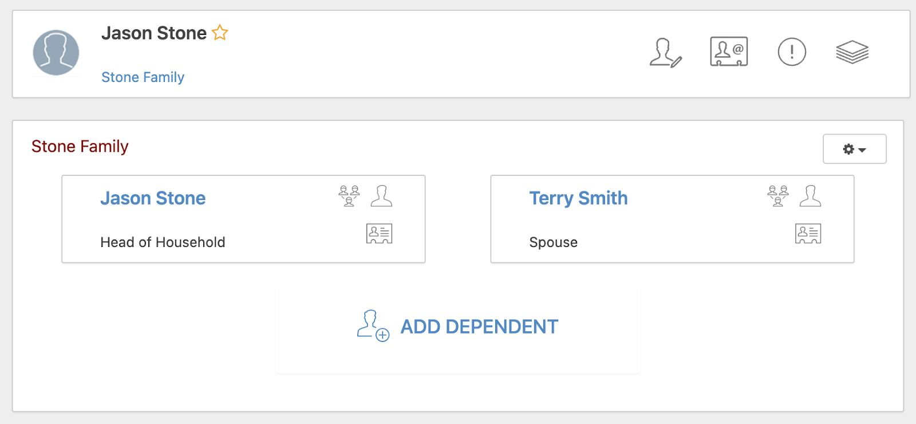Image resolution: width=916 pixels, height=424 pixels.
Task: Open Terry Smith's profile link
Action: coord(578,198)
